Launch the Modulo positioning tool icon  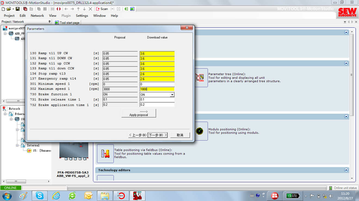pos(200,131)
